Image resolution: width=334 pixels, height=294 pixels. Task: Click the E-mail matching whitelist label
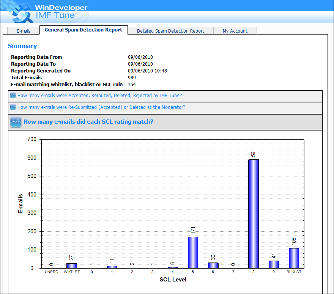pos(67,84)
